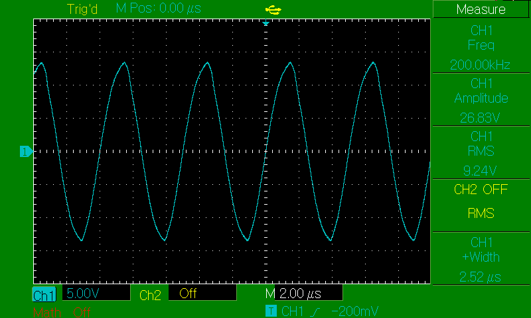Click the Ch2 channel label
531x318 pixels.
click(x=150, y=295)
